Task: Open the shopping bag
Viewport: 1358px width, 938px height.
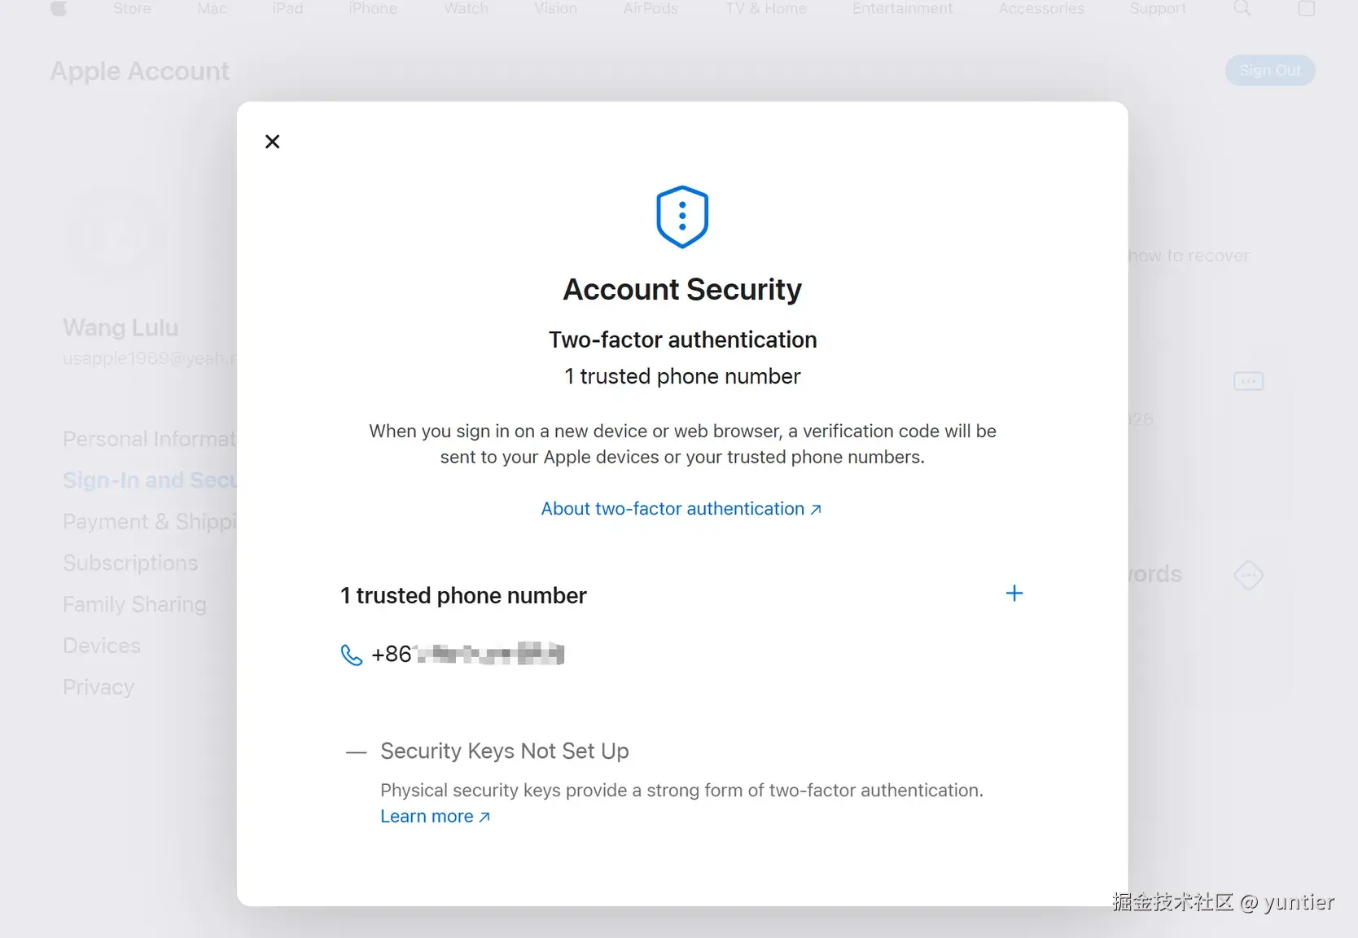Action: click(x=1308, y=9)
